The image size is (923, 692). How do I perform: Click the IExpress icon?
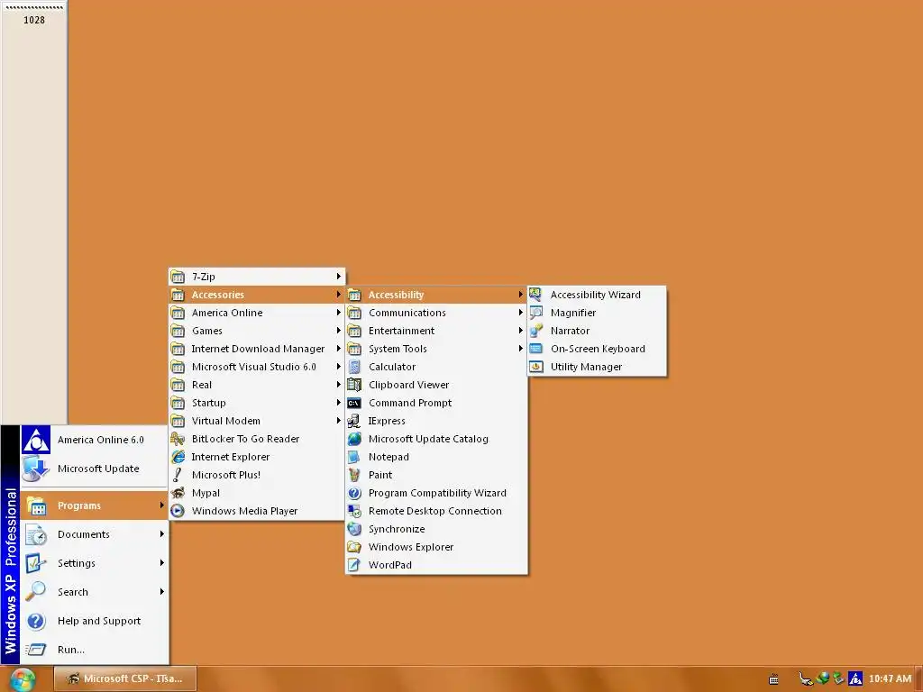[353, 421]
